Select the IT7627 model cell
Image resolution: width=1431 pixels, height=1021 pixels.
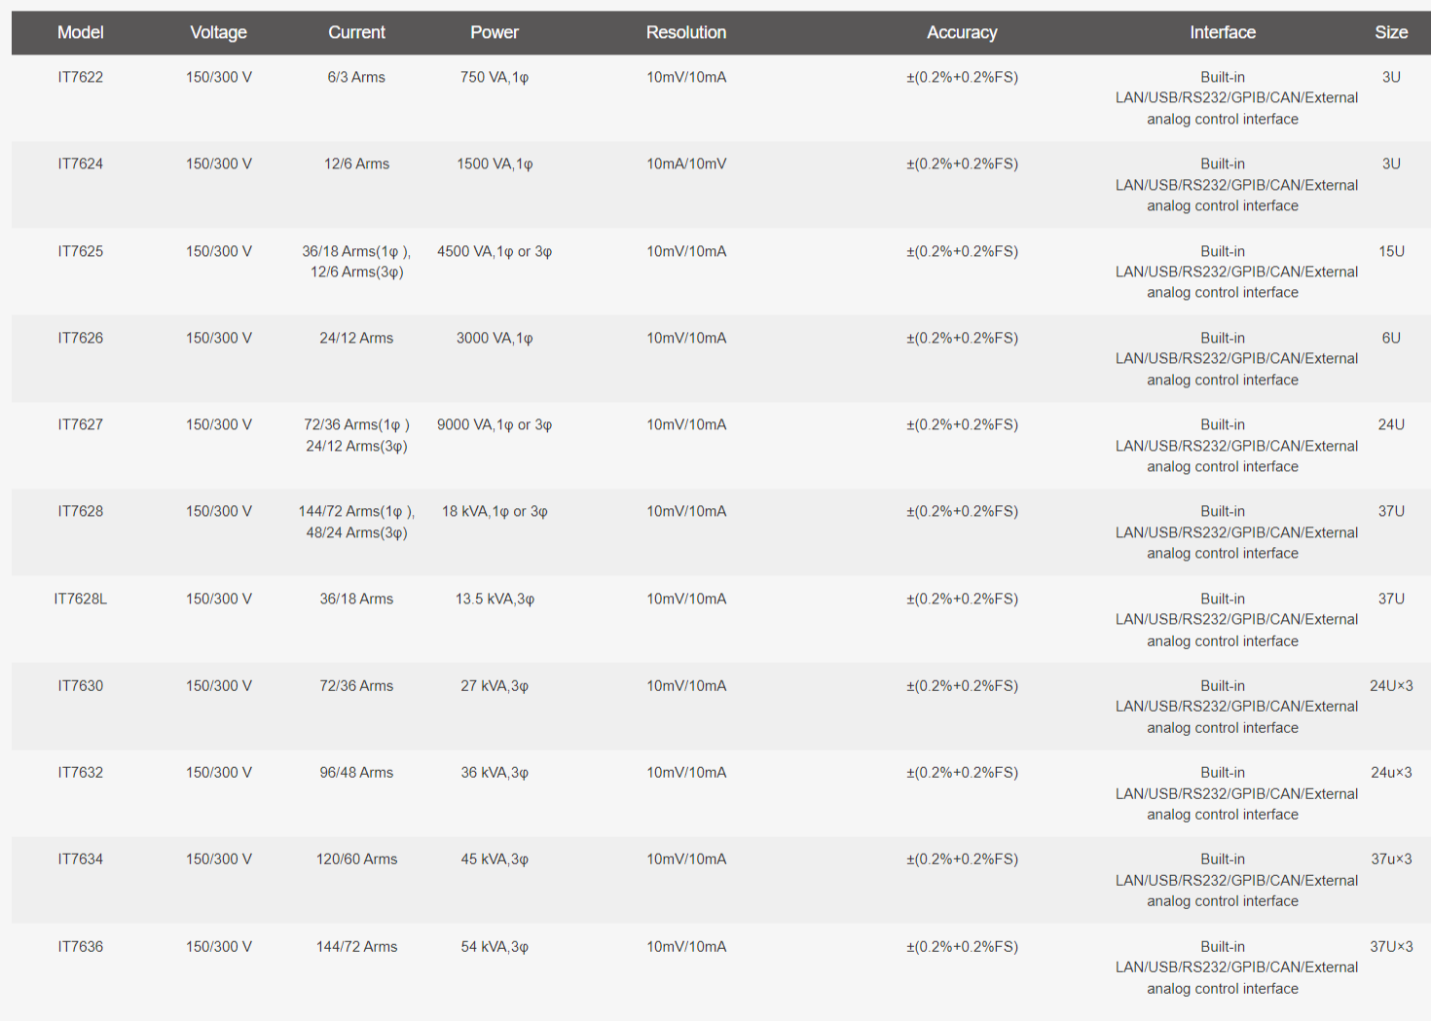80,424
